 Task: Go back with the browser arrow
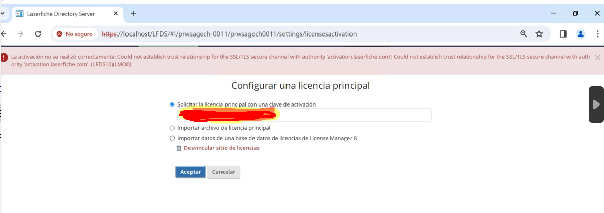tap(4, 34)
